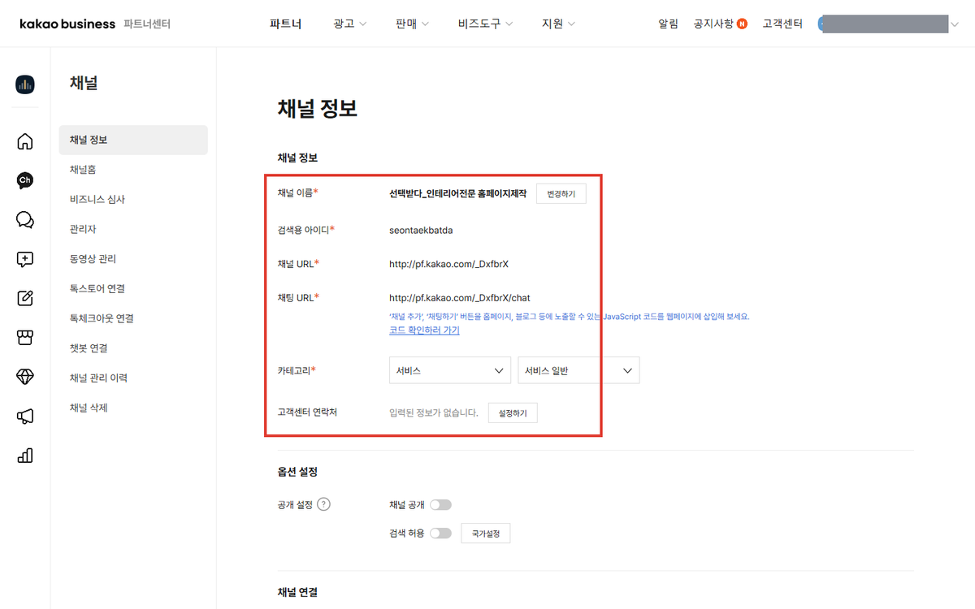Expand the 비즈도구 top menu

click(485, 24)
